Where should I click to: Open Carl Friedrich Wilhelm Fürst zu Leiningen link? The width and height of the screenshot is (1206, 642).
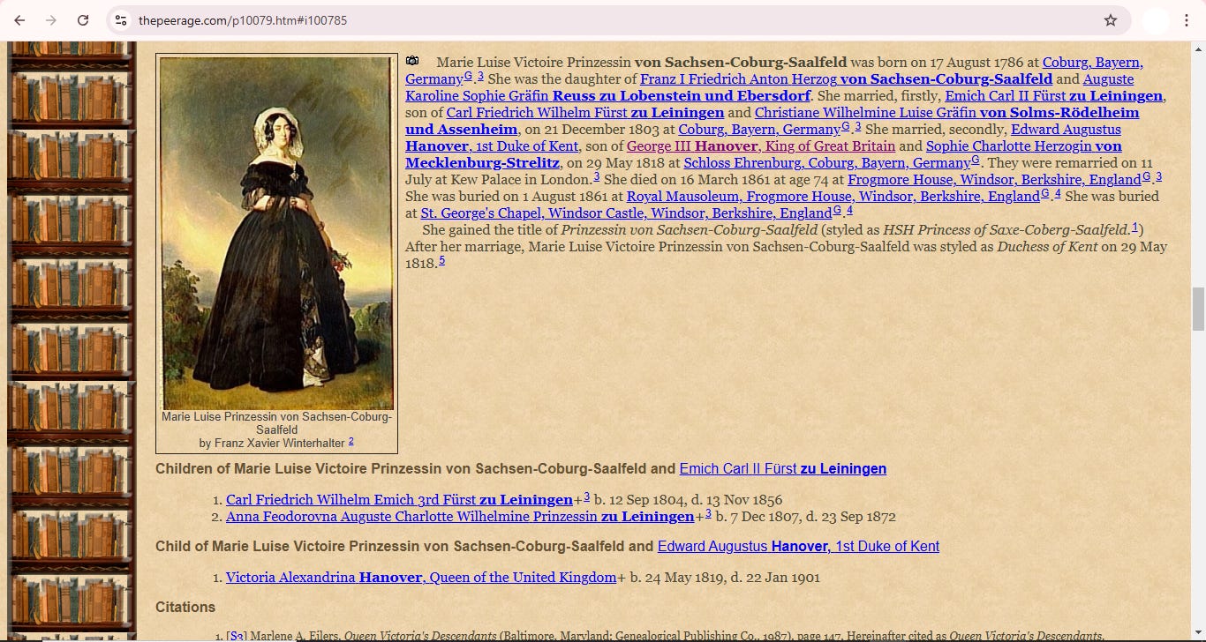pos(585,112)
